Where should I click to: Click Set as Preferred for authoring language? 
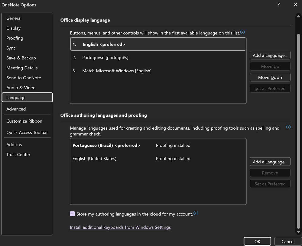pyautogui.click(x=270, y=184)
